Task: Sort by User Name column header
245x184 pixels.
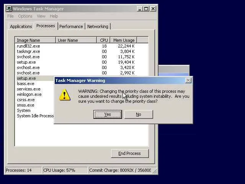Action: 76,40
